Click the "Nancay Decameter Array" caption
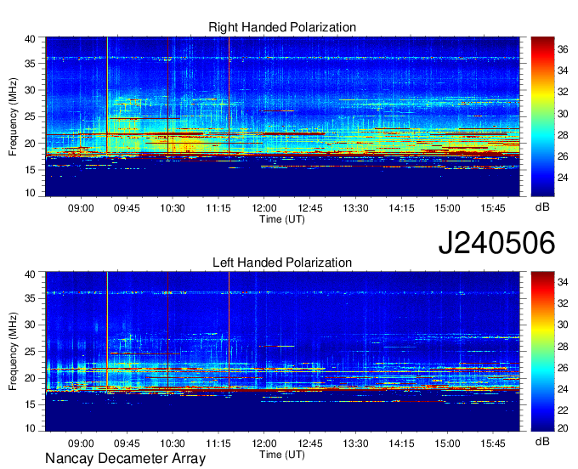 tap(125, 459)
